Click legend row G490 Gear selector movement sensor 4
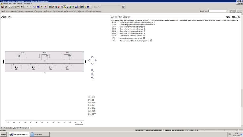This screenshot has height=137, width=243. (x=128, y=33)
